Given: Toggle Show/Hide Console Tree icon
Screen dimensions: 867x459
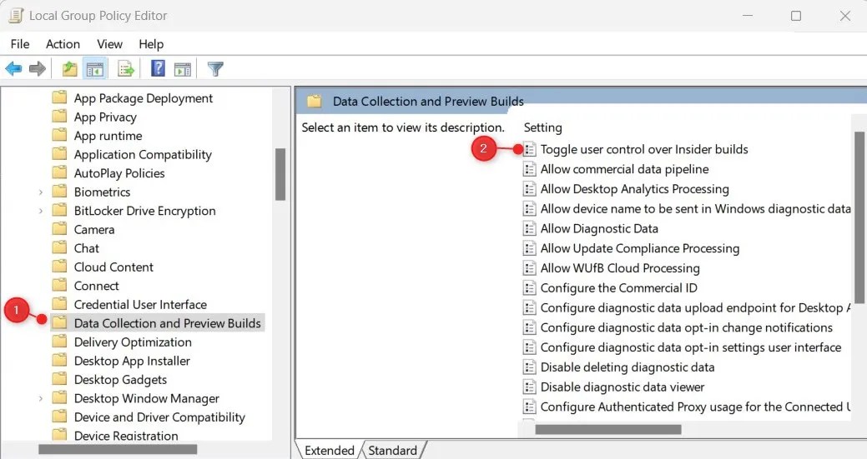Looking at the screenshot, I should coord(95,69).
